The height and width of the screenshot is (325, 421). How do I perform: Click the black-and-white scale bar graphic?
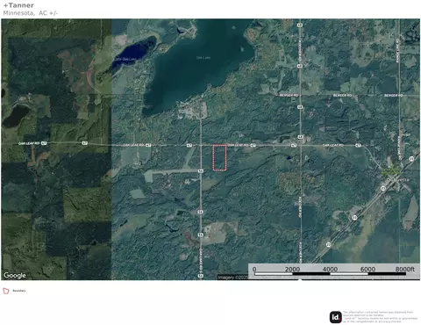tap(330, 274)
